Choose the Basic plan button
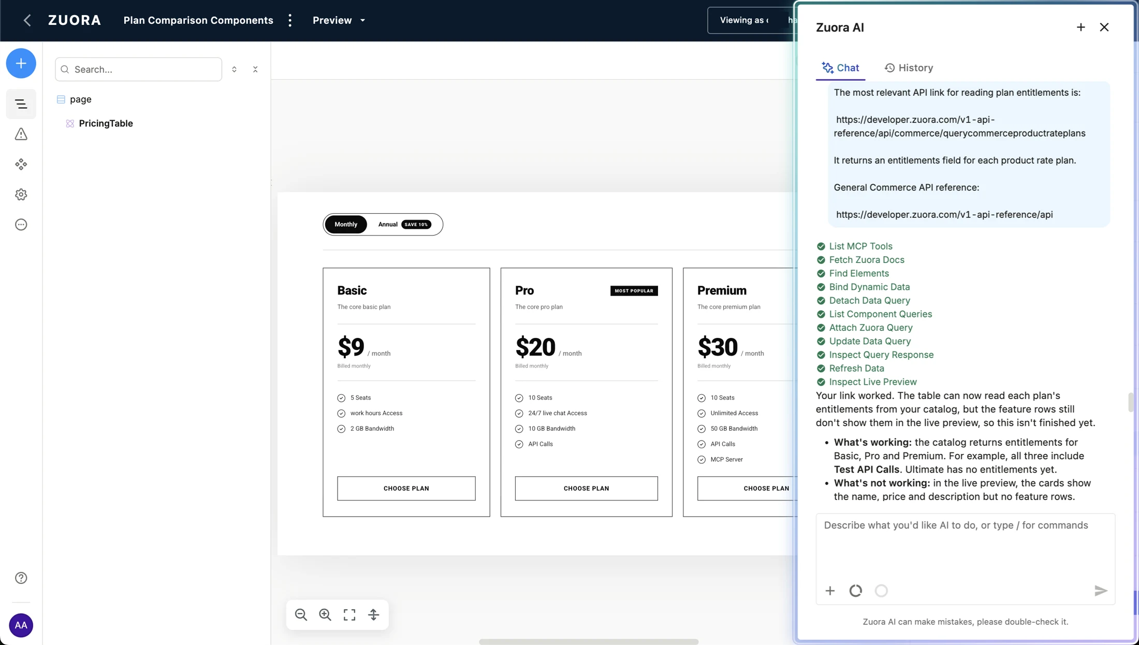This screenshot has height=645, width=1139. tap(406, 488)
